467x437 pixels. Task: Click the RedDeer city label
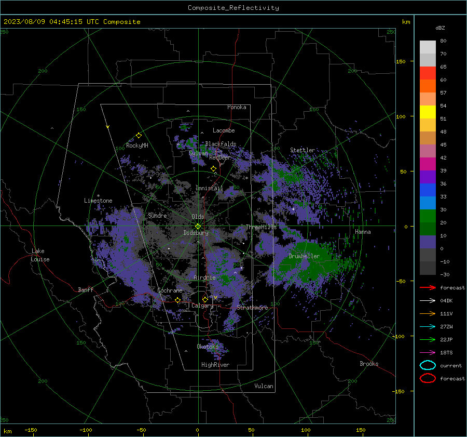tap(220, 157)
